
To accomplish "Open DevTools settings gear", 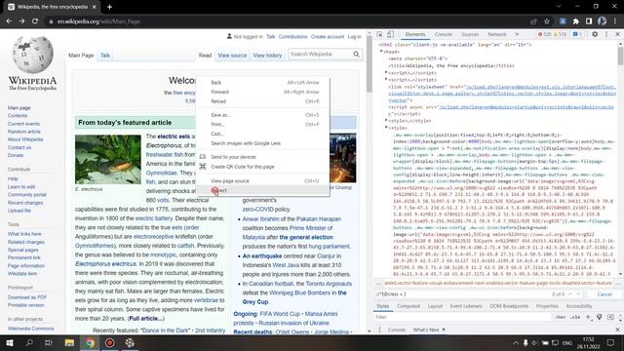I will (595, 35).
